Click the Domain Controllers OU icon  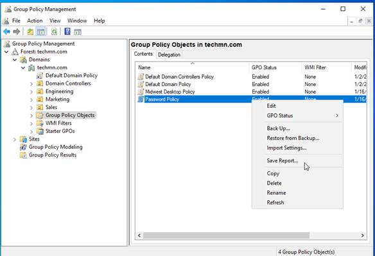click(40, 83)
